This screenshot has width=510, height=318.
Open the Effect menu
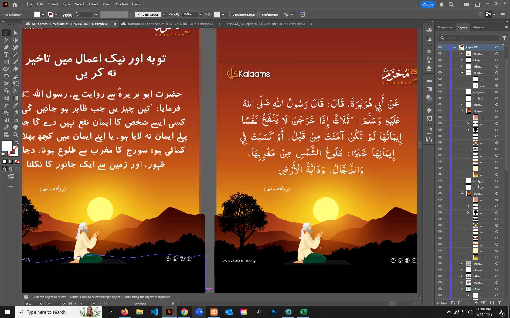(93, 4)
